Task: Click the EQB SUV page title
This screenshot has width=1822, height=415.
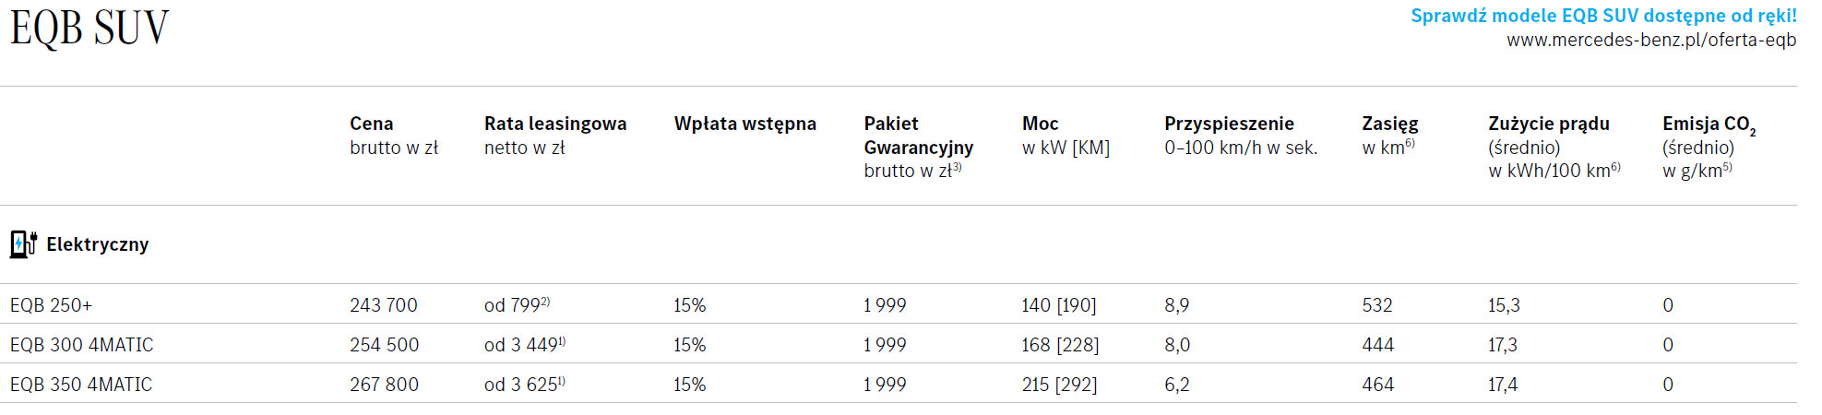Action: 89,29
